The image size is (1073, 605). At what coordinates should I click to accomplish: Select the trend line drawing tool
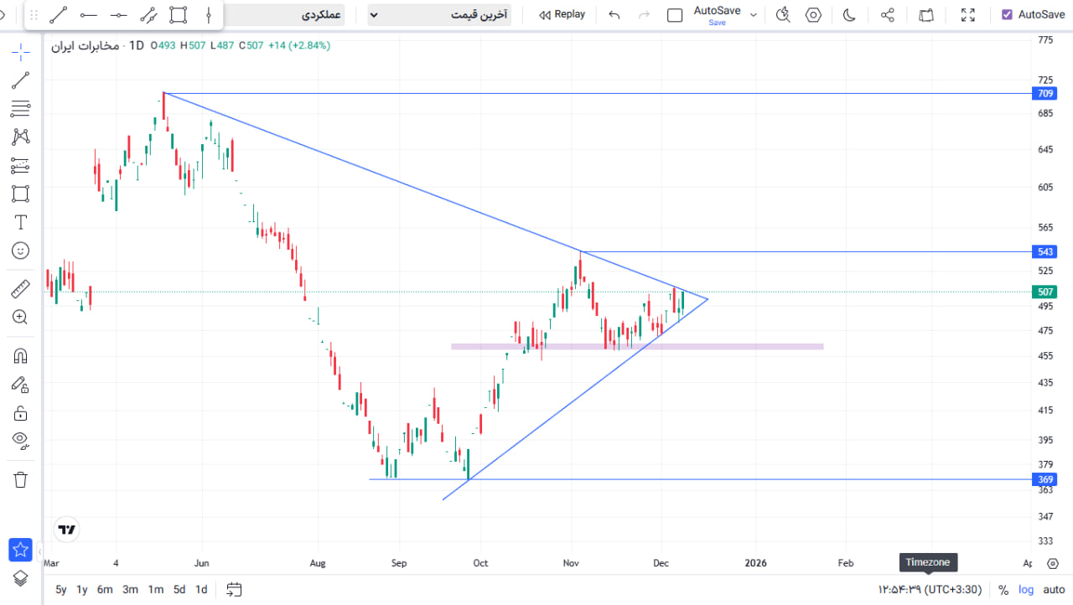click(x=21, y=80)
